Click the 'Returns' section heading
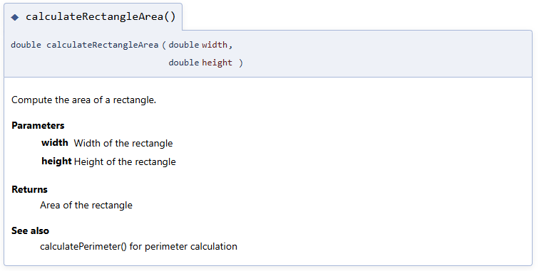539x271 pixels. 29,189
